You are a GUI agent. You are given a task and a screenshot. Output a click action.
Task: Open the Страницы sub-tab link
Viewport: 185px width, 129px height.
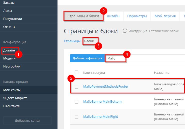(72, 41)
